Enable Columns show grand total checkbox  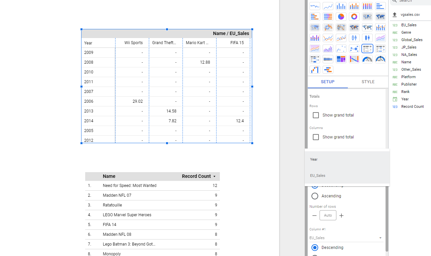(316, 137)
